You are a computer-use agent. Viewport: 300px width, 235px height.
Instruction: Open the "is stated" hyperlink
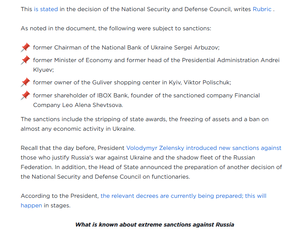pos(46,9)
